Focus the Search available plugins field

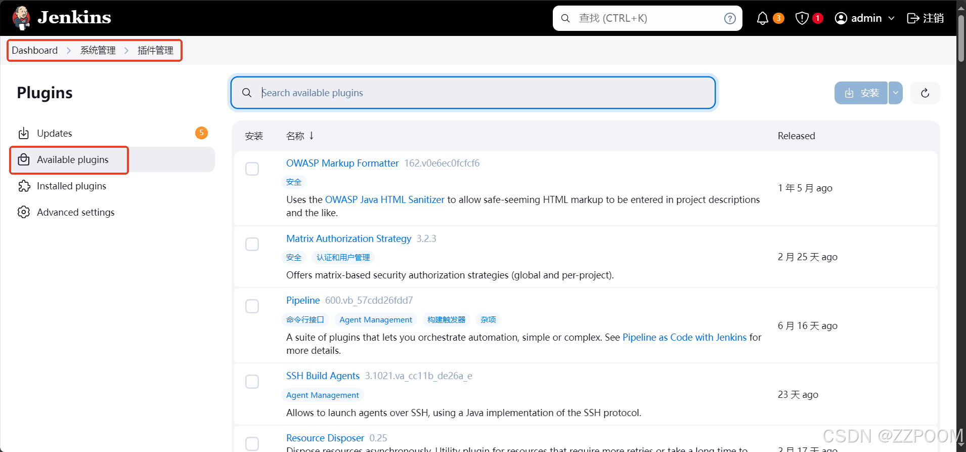[x=473, y=93]
